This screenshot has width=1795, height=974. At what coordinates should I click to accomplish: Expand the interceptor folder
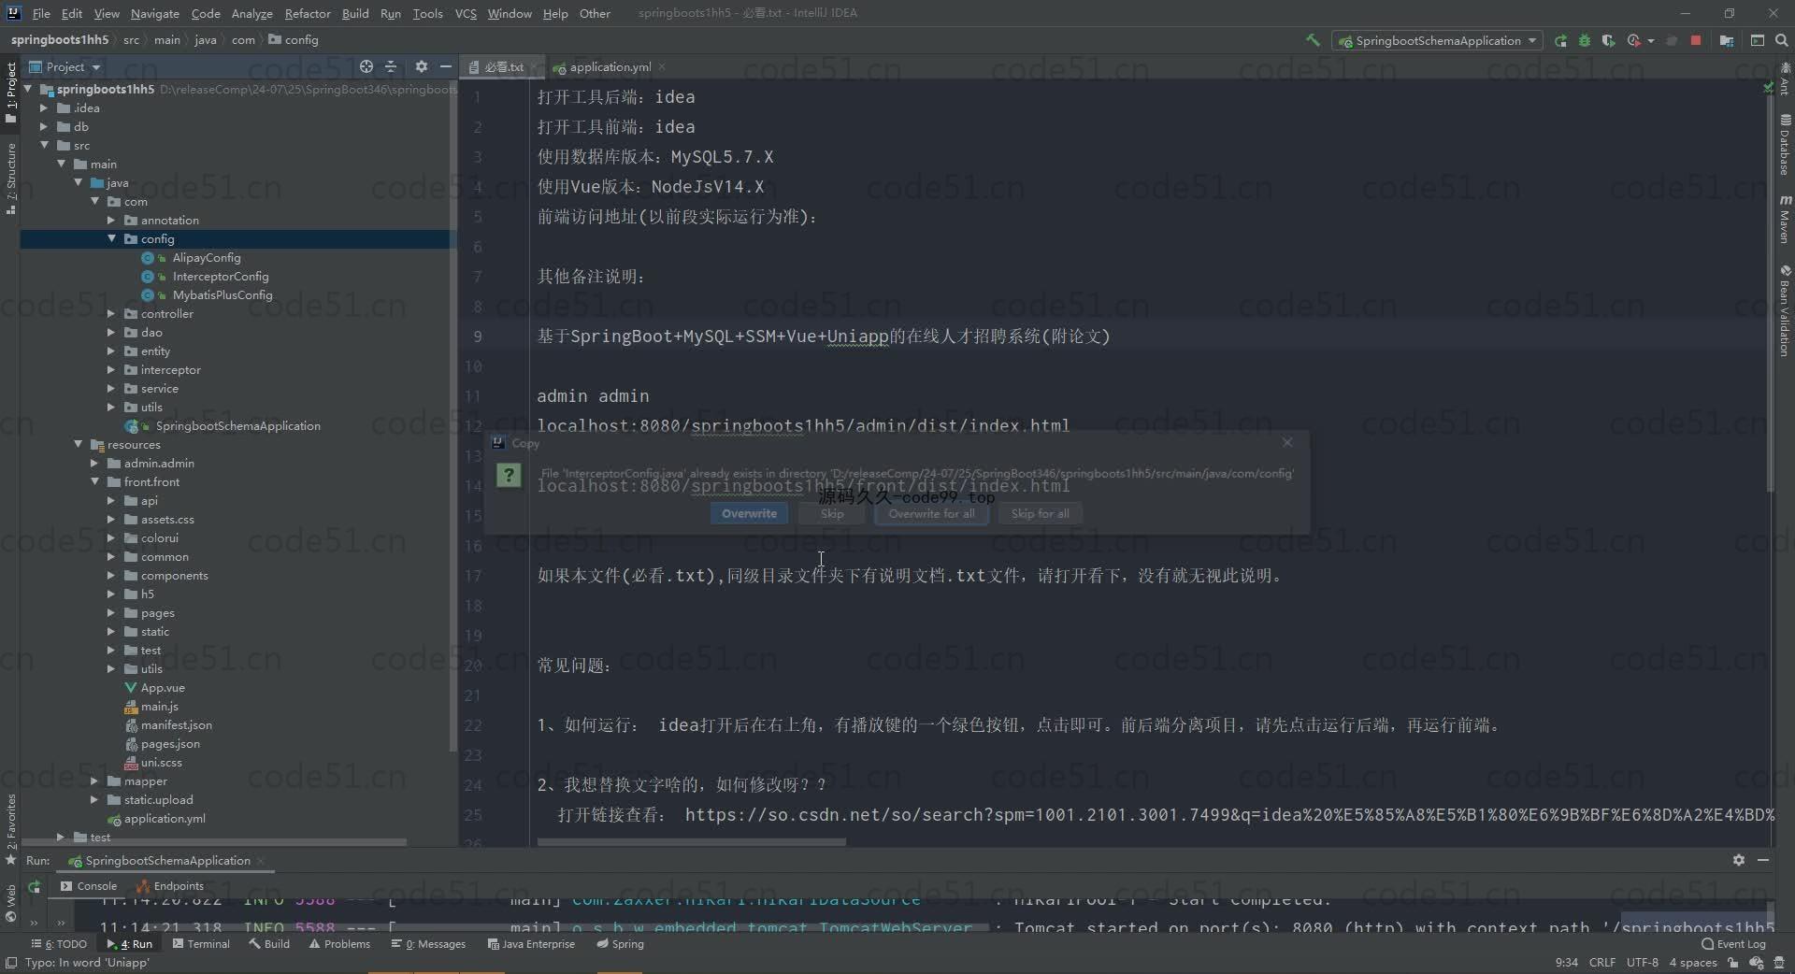click(111, 369)
